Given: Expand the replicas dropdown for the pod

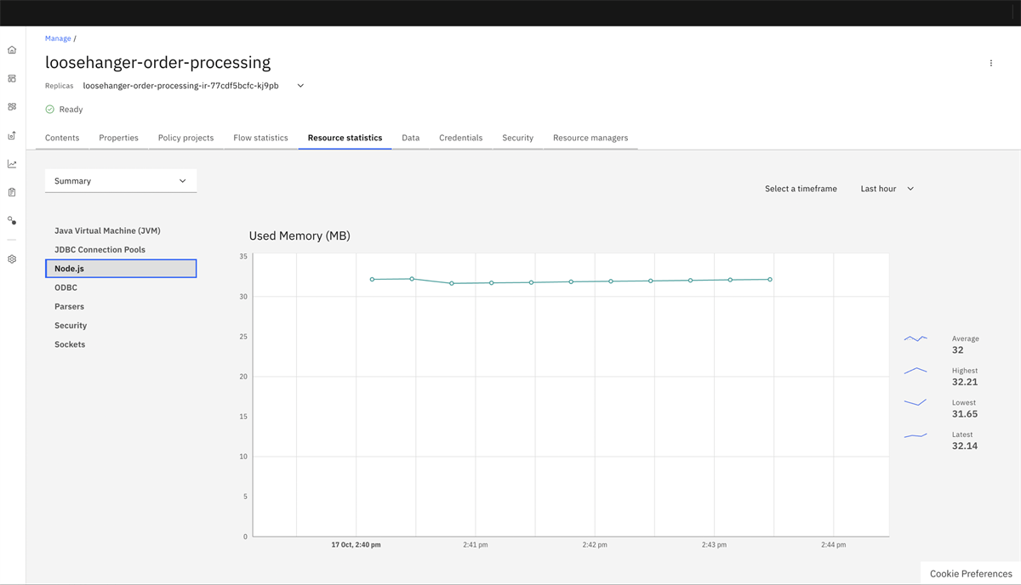Looking at the screenshot, I should point(299,85).
